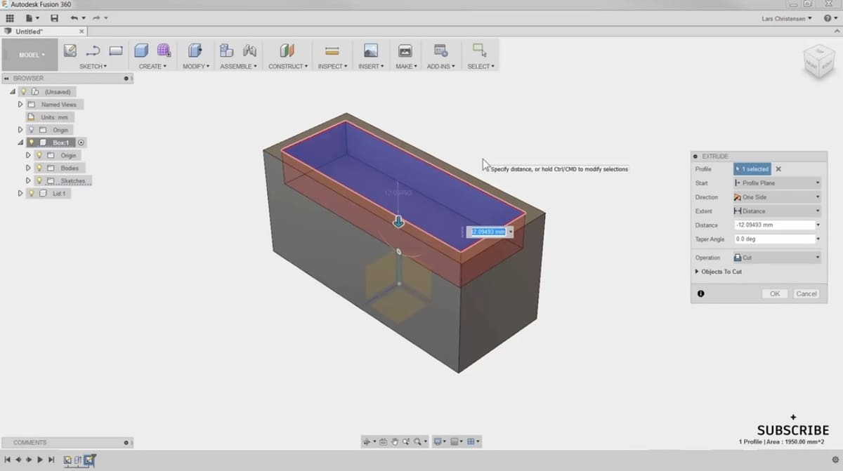Viewport: 843px width, 471px height.
Task: Select the Create Sketch tool icon
Action: tap(70, 51)
